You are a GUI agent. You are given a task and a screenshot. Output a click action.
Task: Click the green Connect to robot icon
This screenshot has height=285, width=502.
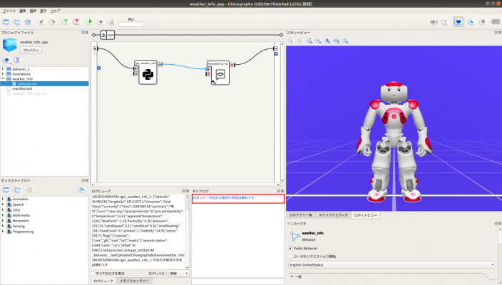66,22
